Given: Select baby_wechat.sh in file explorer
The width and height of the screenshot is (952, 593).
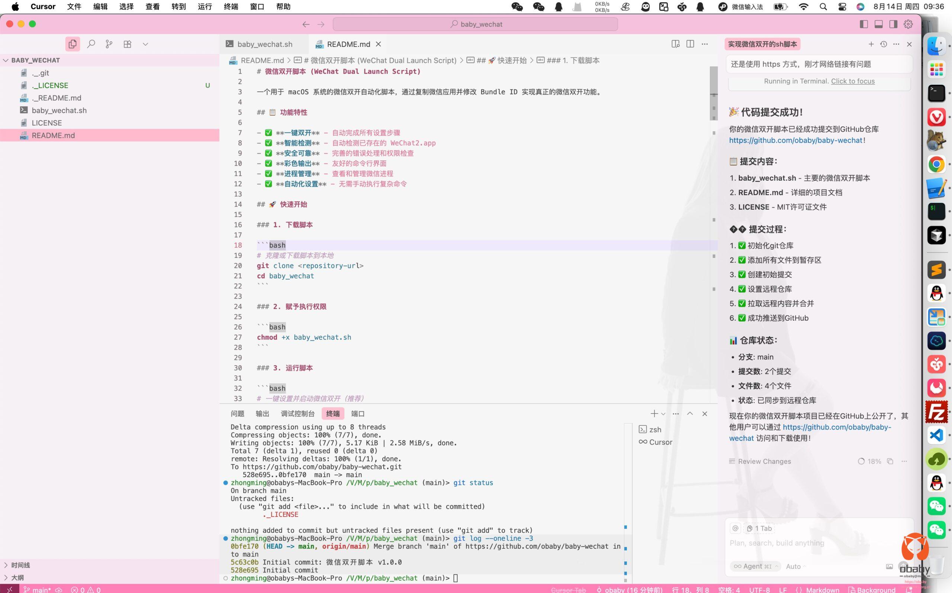Looking at the screenshot, I should (109, 110).
